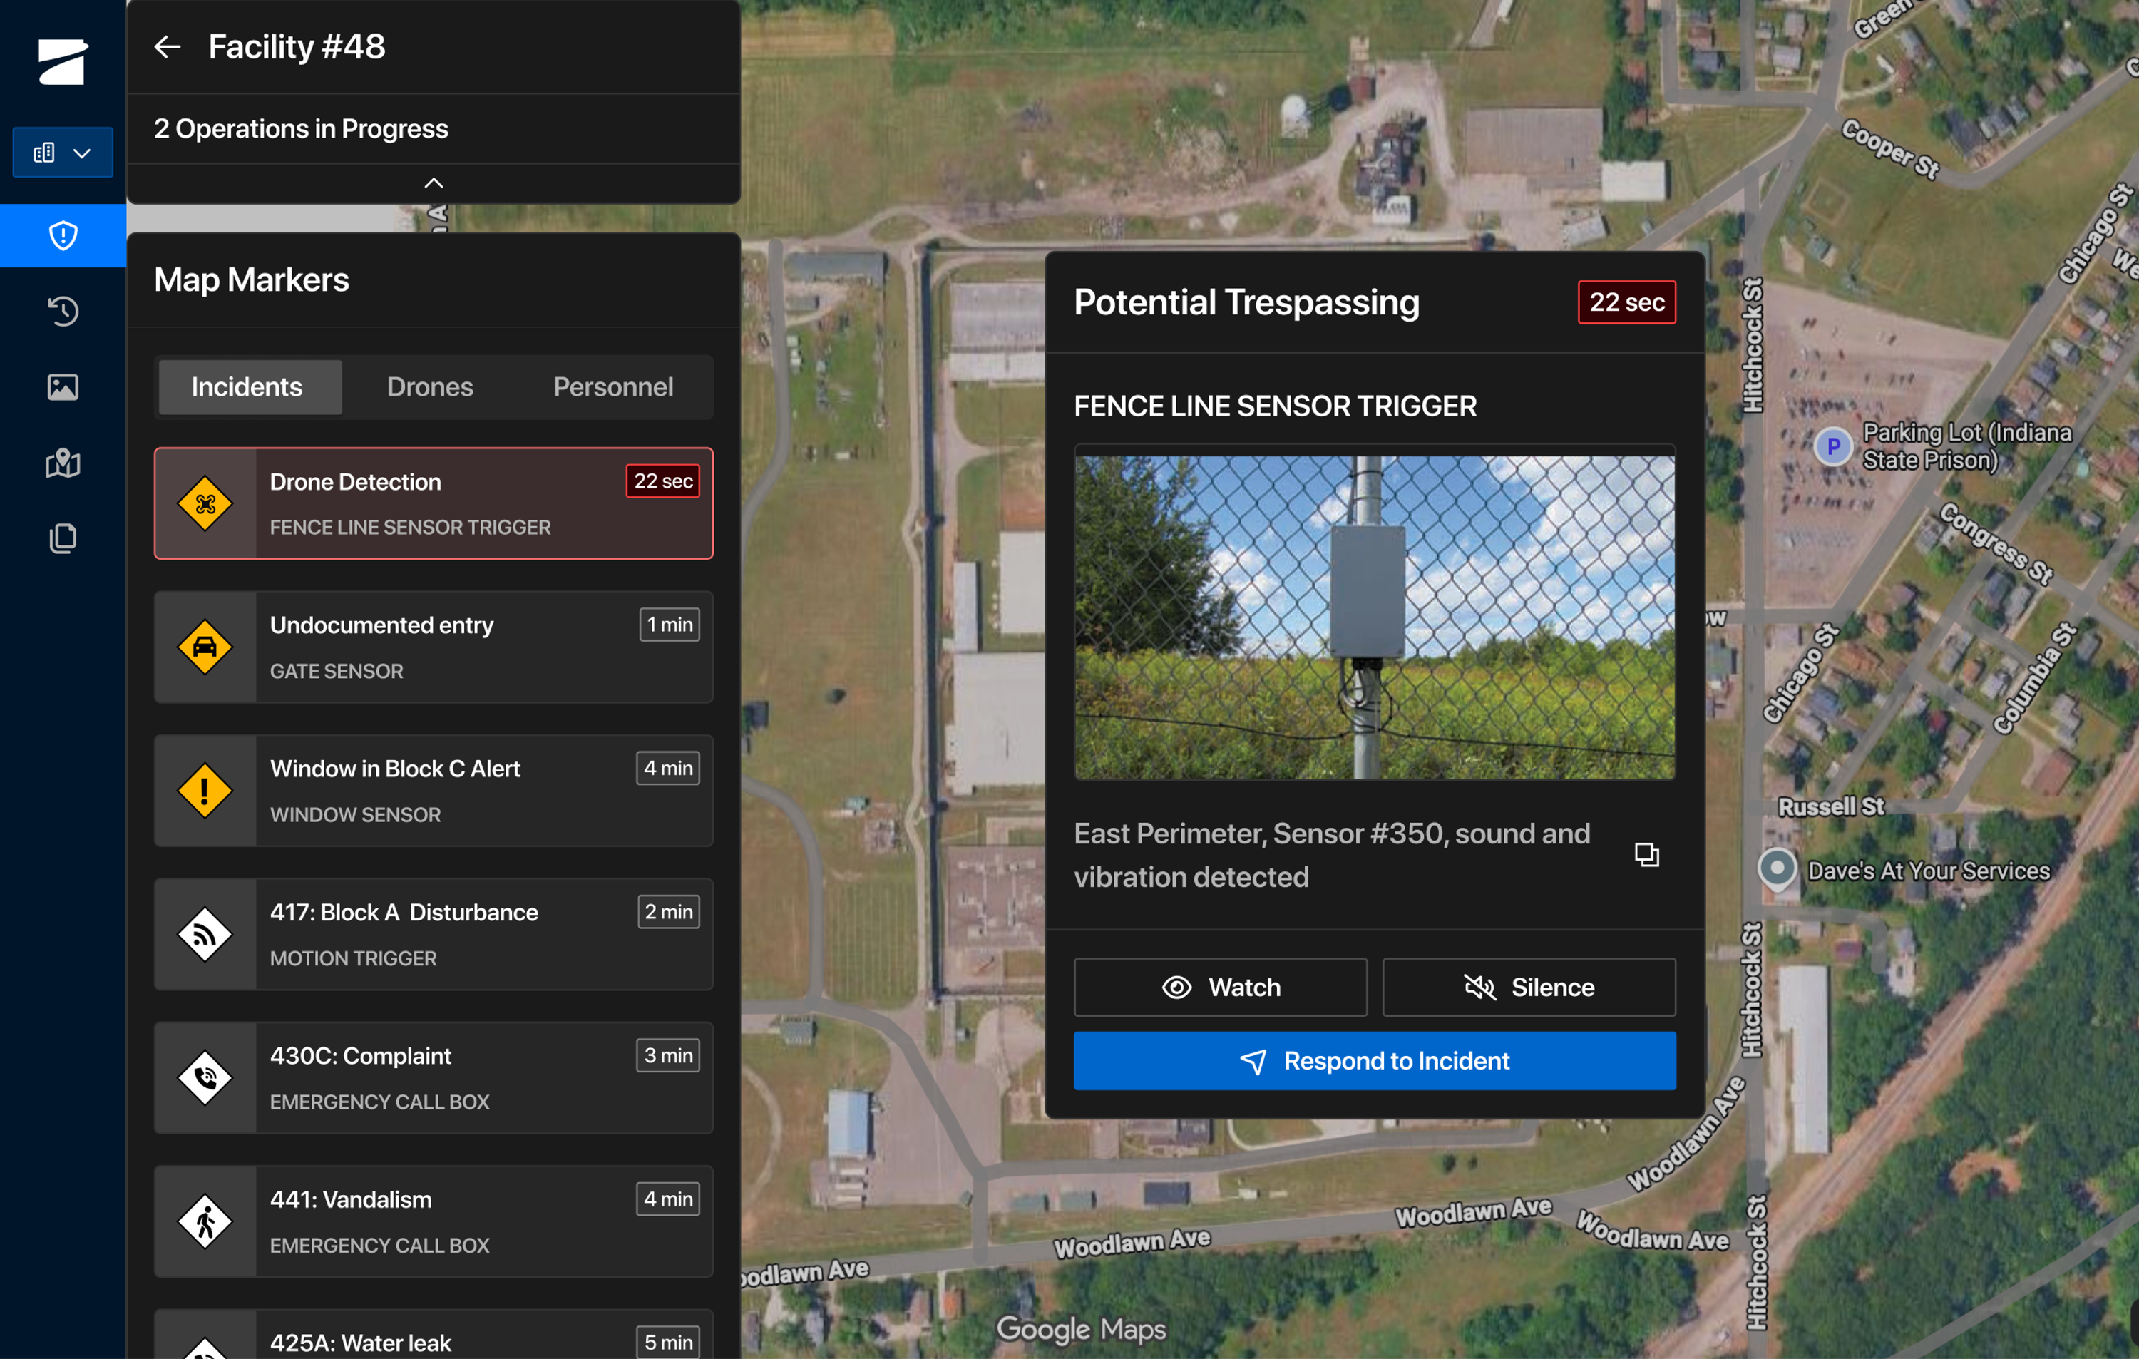Open the history clock icon in sidebar

pos(63,311)
